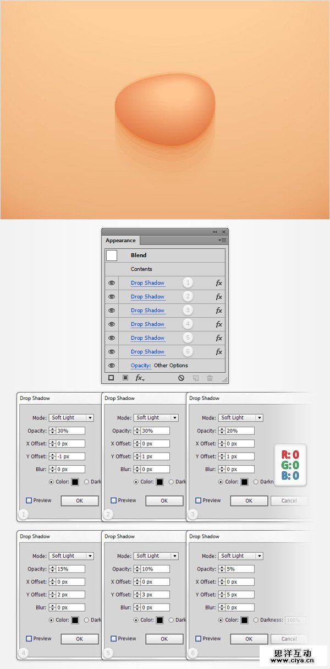This screenshot has height=669, width=330.
Task: Open the first Drop Shadow link
Action: click(x=147, y=283)
